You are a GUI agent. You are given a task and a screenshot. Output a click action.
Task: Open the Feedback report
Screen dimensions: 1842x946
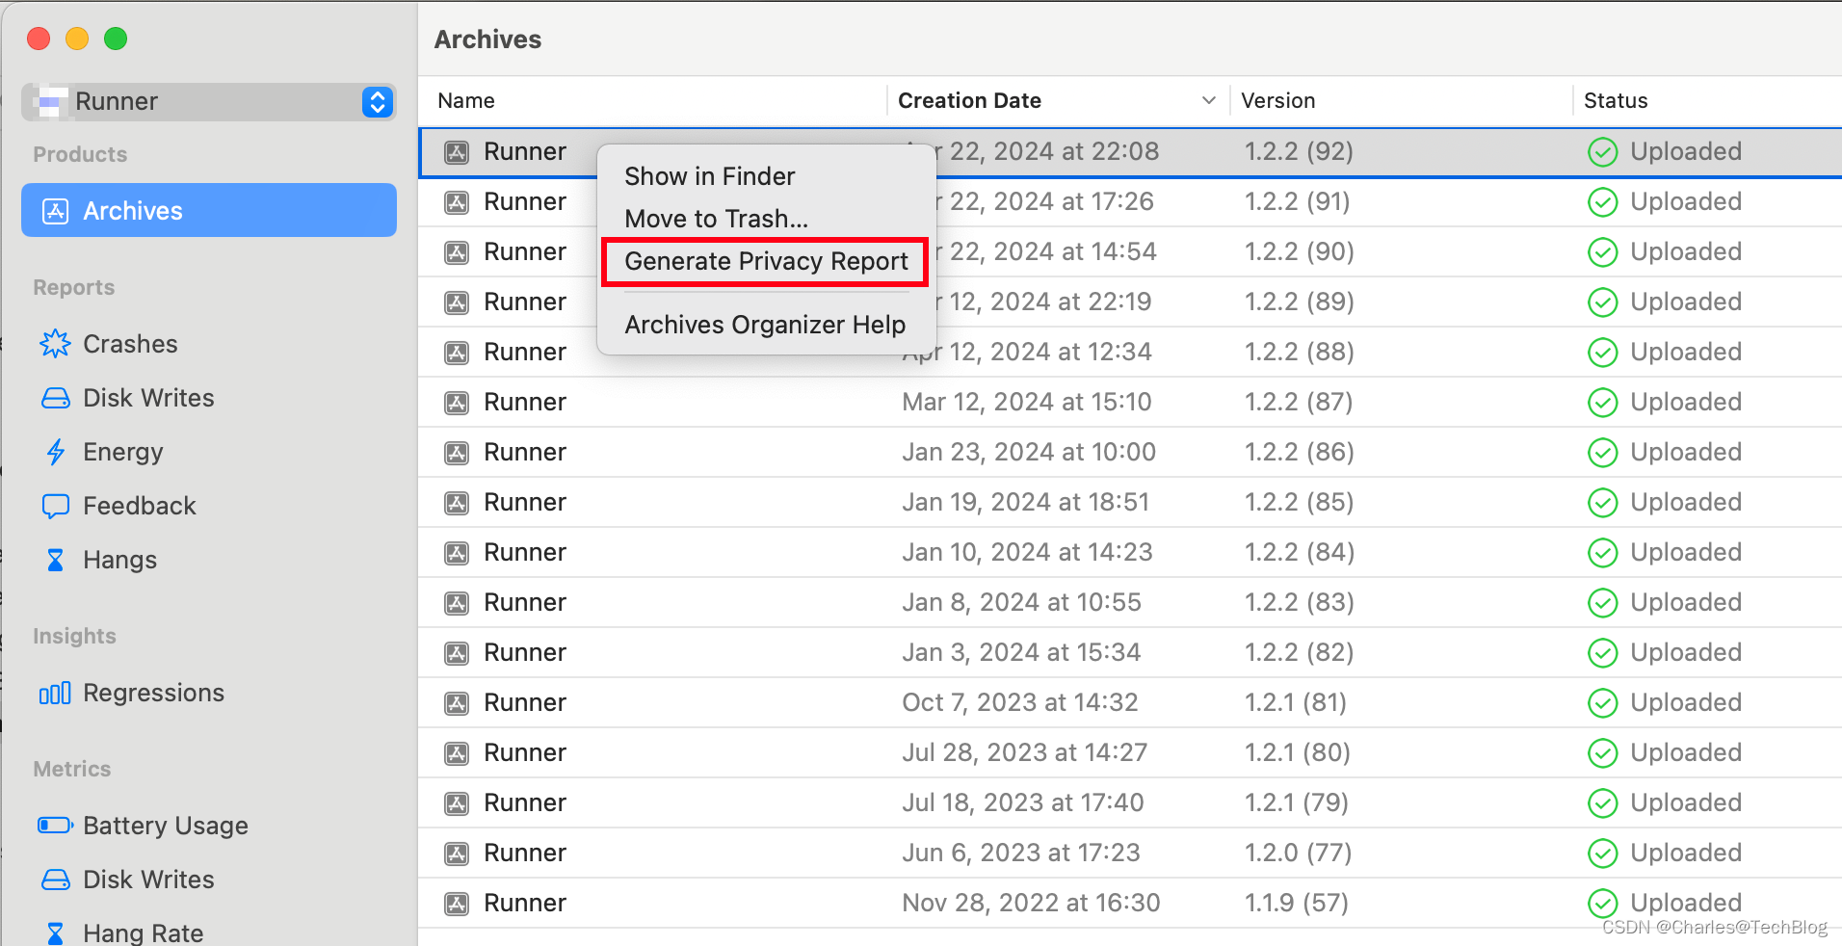tap(140, 506)
